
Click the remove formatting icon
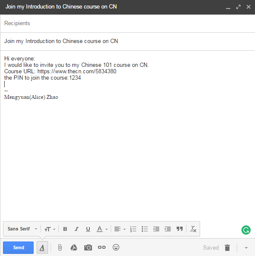tap(193, 229)
